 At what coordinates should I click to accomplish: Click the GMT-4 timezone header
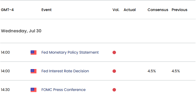coord(7,10)
